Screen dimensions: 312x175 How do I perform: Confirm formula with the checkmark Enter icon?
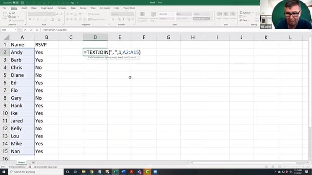coord(31,30)
